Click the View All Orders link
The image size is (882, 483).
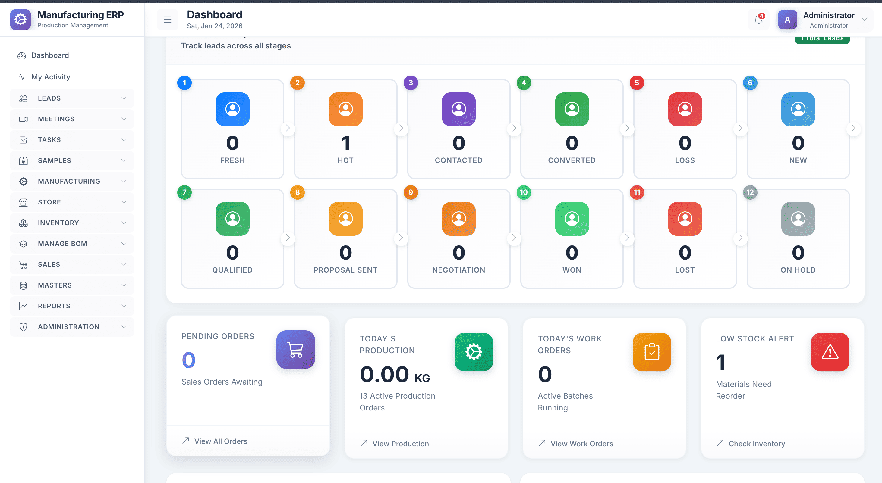221,441
